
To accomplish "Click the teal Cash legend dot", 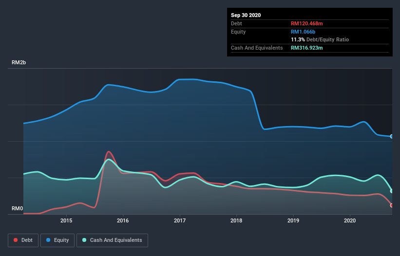I will click(84, 240).
